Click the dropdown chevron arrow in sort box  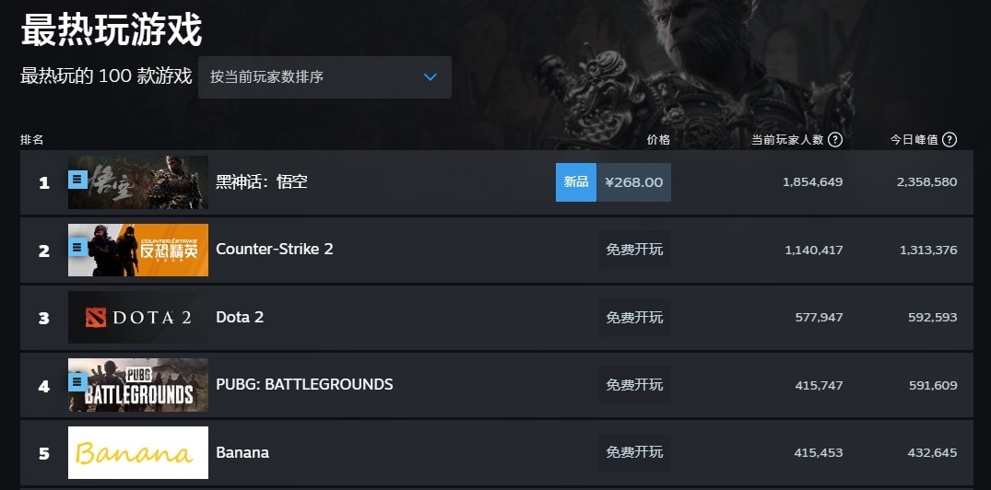(430, 77)
